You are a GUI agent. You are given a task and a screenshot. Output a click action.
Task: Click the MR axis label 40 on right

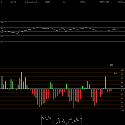pyautogui.click(x=122, y=82)
